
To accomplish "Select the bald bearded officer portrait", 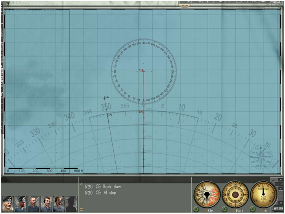I will point(33,204).
